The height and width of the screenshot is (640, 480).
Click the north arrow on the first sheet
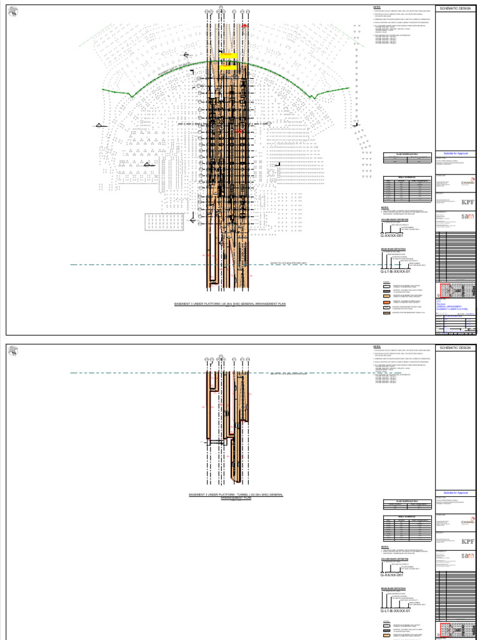tap(12, 12)
